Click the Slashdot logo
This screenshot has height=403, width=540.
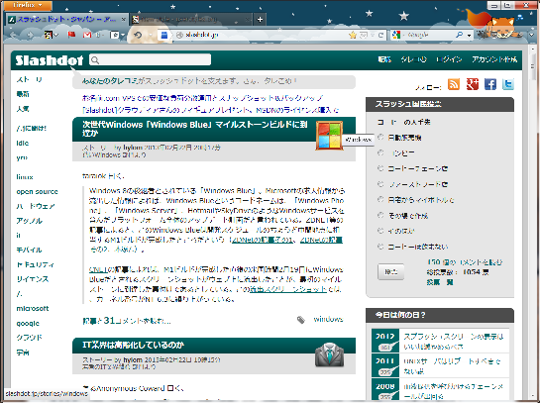pyautogui.click(x=50, y=60)
